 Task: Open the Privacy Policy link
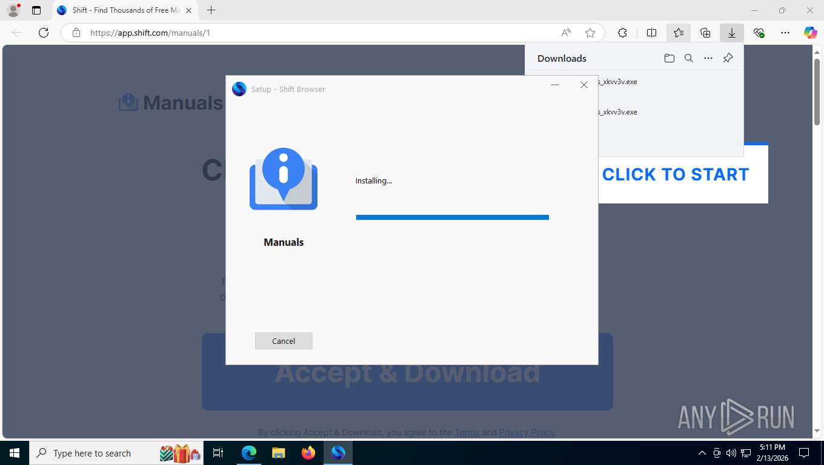527,432
